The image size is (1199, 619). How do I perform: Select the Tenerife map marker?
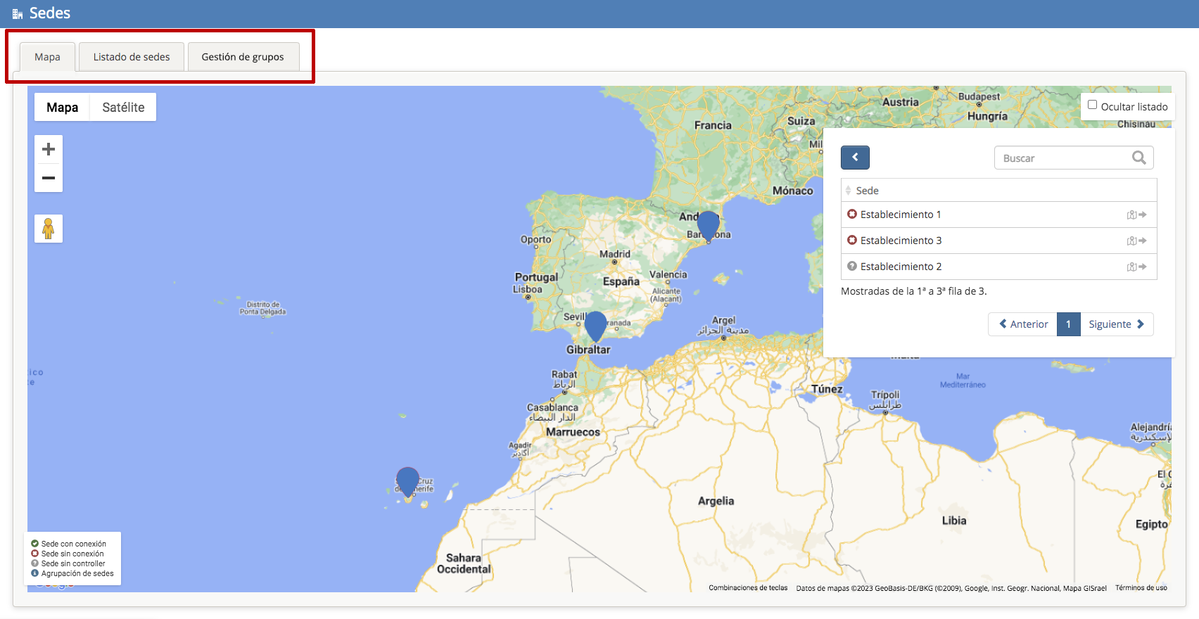(407, 482)
